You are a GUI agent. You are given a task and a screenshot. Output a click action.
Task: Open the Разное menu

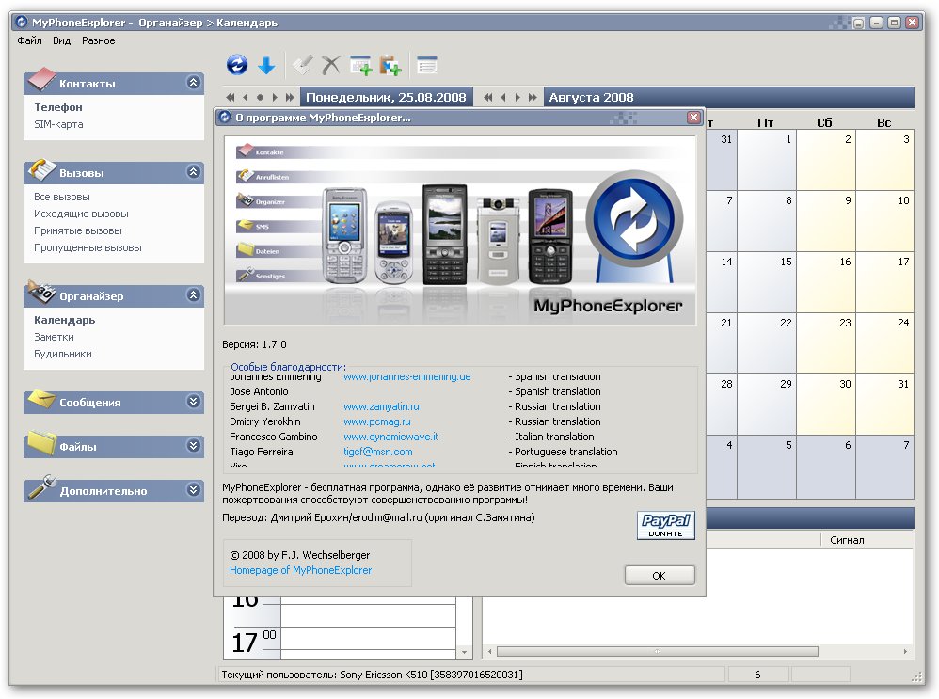pyautogui.click(x=98, y=40)
